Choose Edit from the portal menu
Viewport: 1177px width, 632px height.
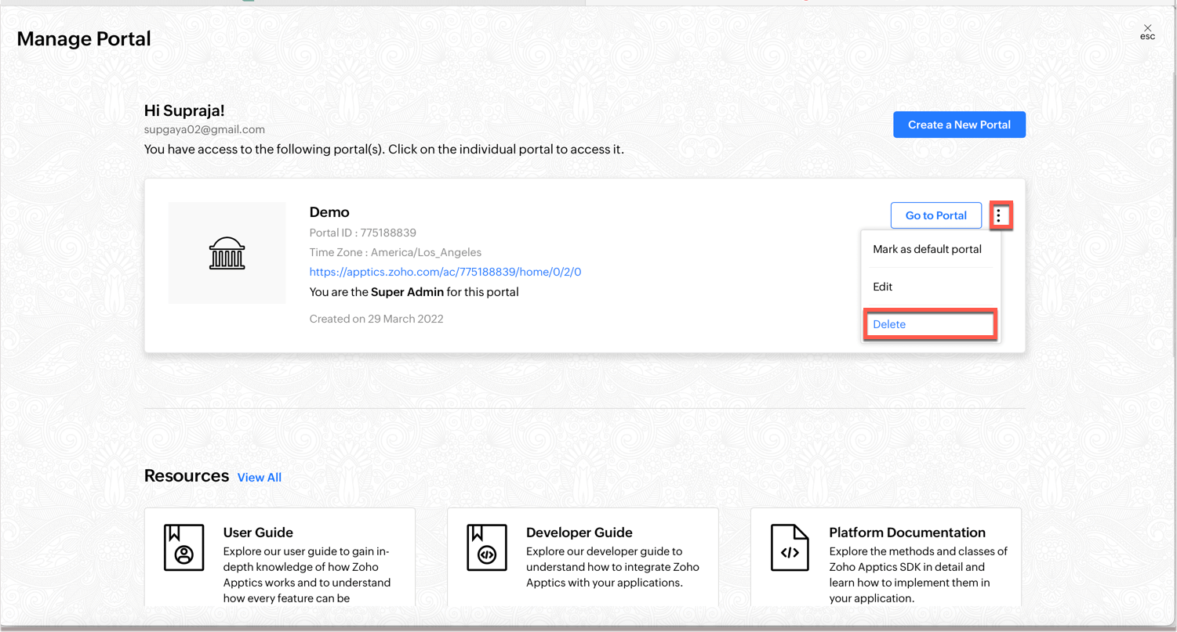tap(883, 287)
